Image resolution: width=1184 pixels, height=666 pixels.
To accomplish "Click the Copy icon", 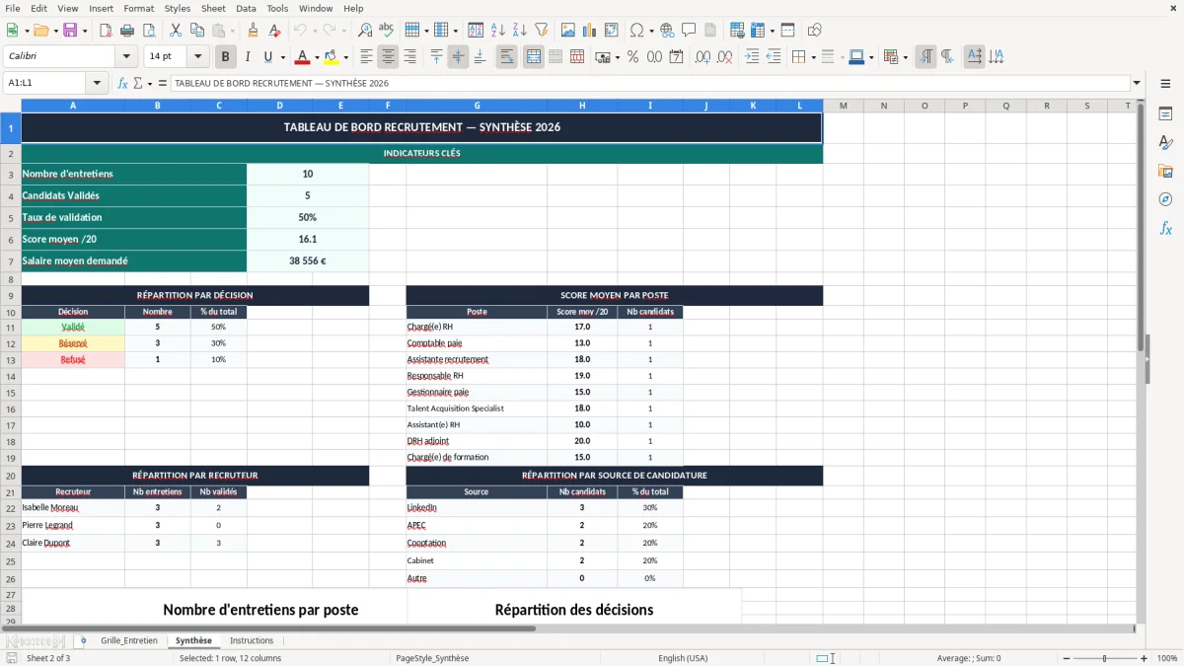I will (x=196, y=31).
